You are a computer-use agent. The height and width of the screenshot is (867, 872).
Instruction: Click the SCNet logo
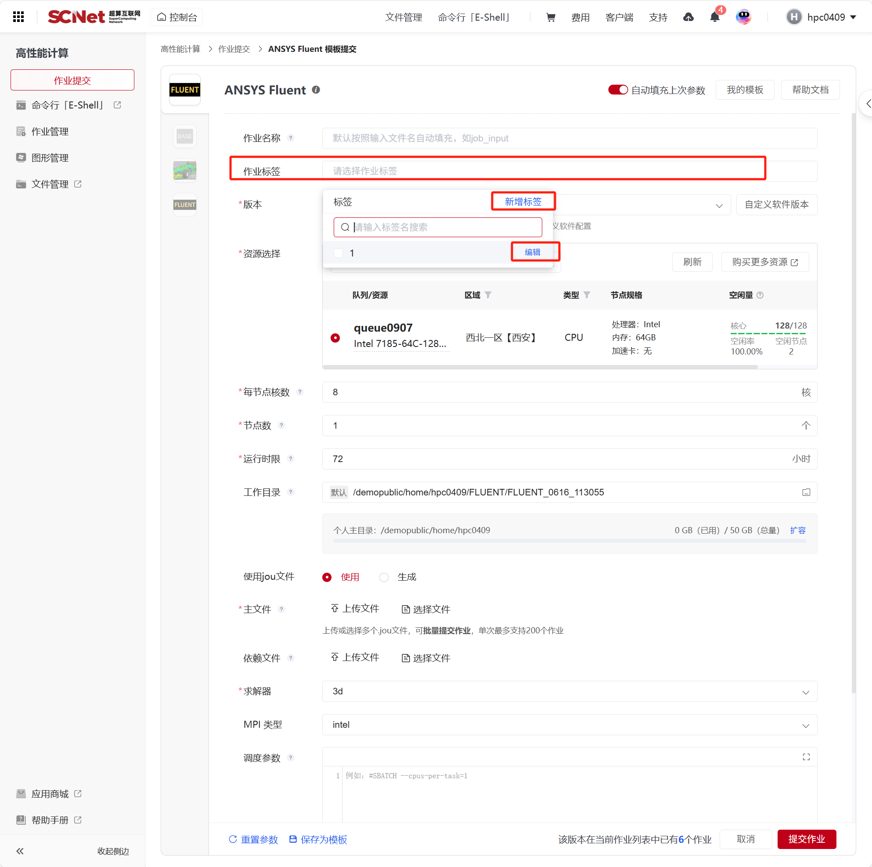point(94,17)
